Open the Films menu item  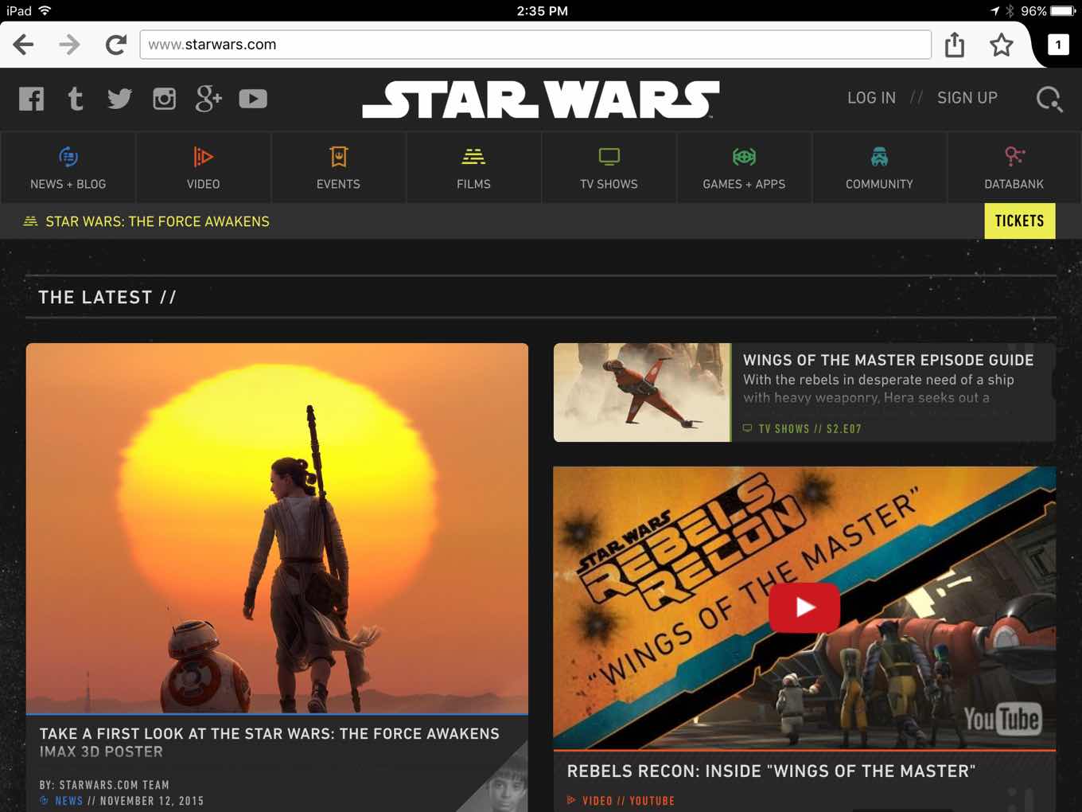pos(474,168)
